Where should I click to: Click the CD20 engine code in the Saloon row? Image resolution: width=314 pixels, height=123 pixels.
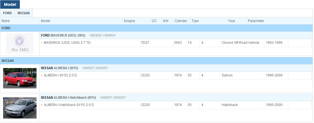[x=145, y=75]
